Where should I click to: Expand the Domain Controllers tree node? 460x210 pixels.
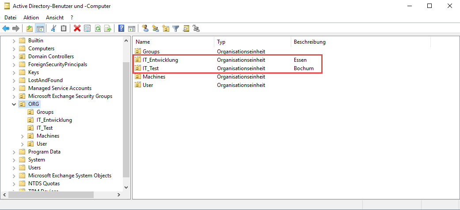[14, 56]
